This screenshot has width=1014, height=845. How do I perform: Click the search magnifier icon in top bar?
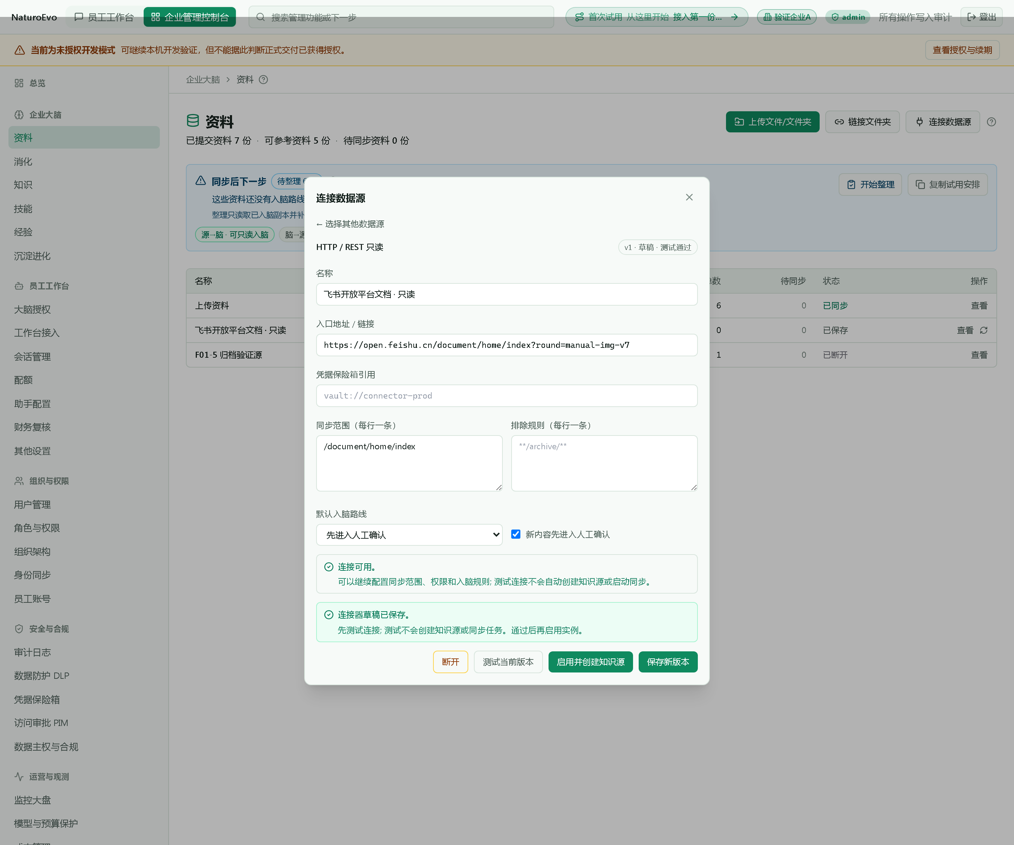click(x=260, y=17)
